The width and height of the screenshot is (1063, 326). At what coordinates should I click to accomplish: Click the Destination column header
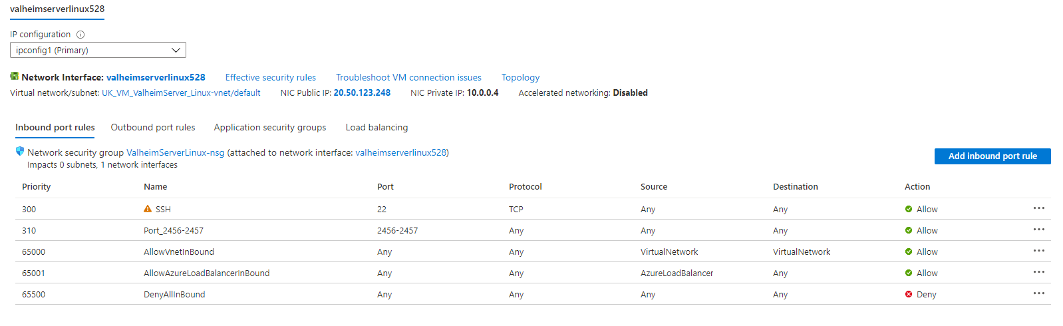pyautogui.click(x=796, y=187)
